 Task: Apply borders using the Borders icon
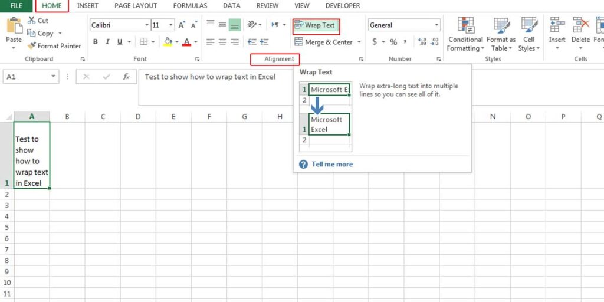click(144, 42)
